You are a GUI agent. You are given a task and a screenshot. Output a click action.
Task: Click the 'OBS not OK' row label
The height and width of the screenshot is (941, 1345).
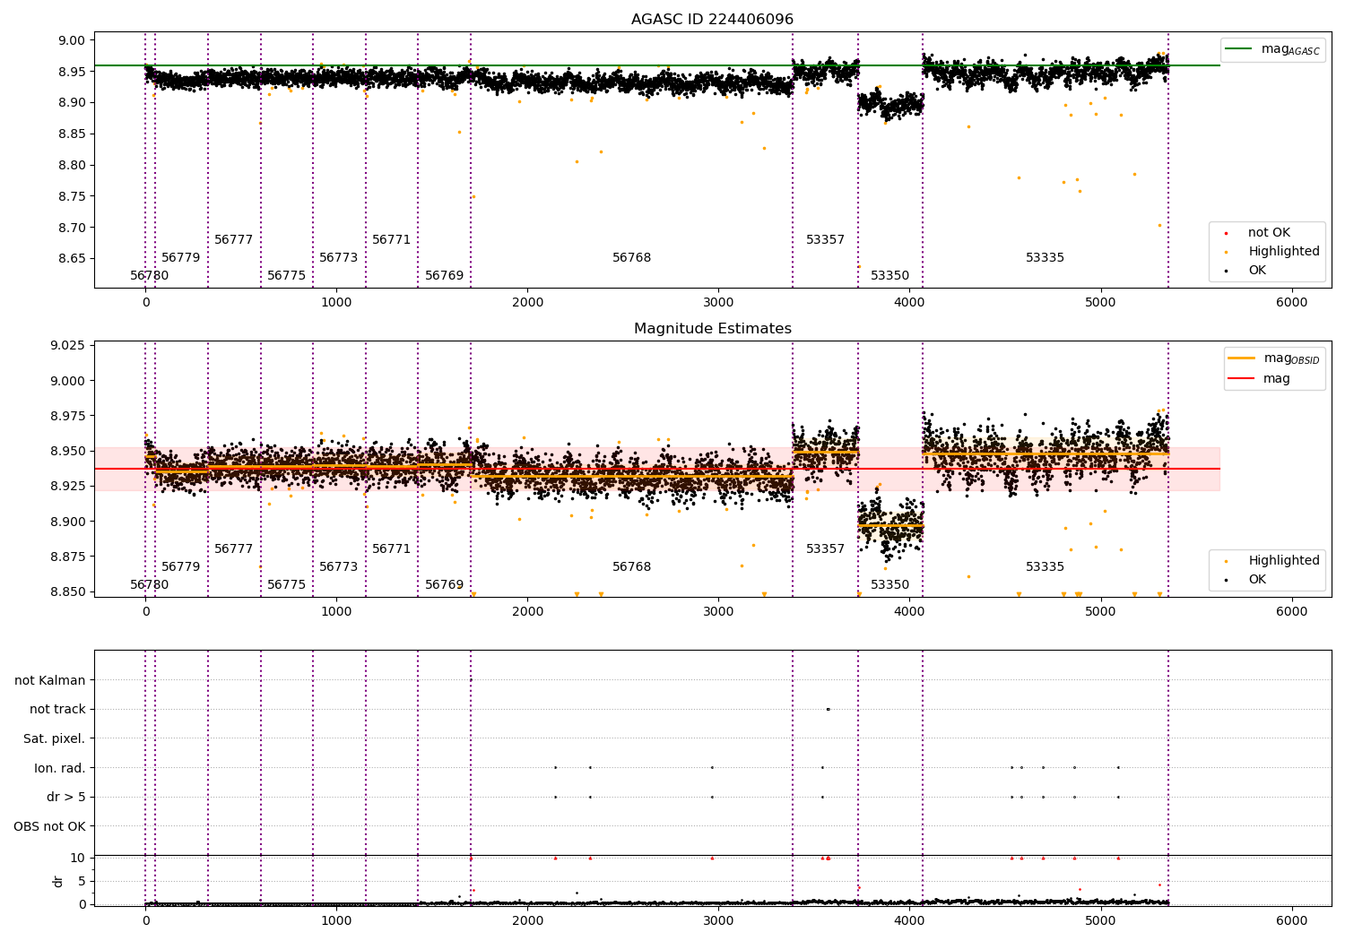coord(50,827)
